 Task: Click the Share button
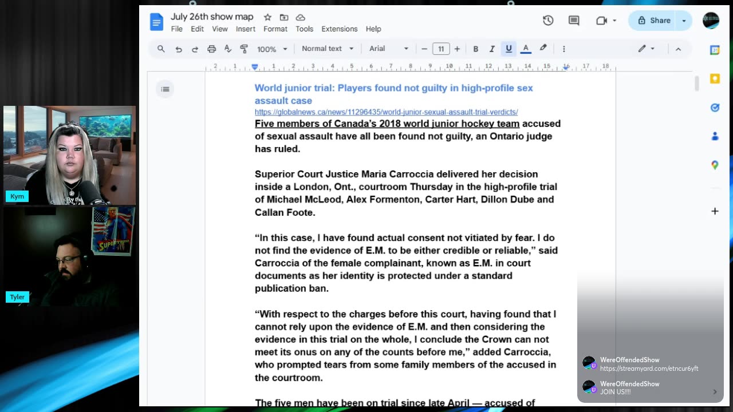tap(653, 21)
